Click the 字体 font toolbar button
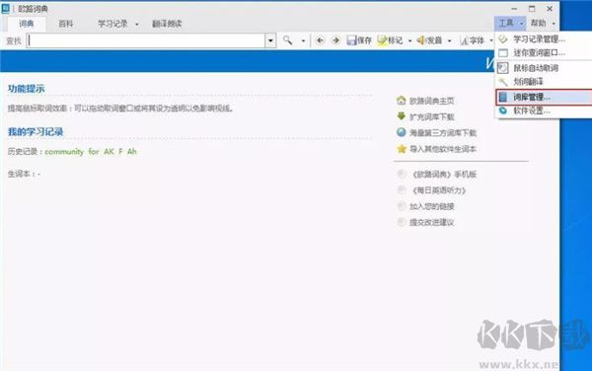Viewport: 592px width, 371px height. tap(473, 40)
